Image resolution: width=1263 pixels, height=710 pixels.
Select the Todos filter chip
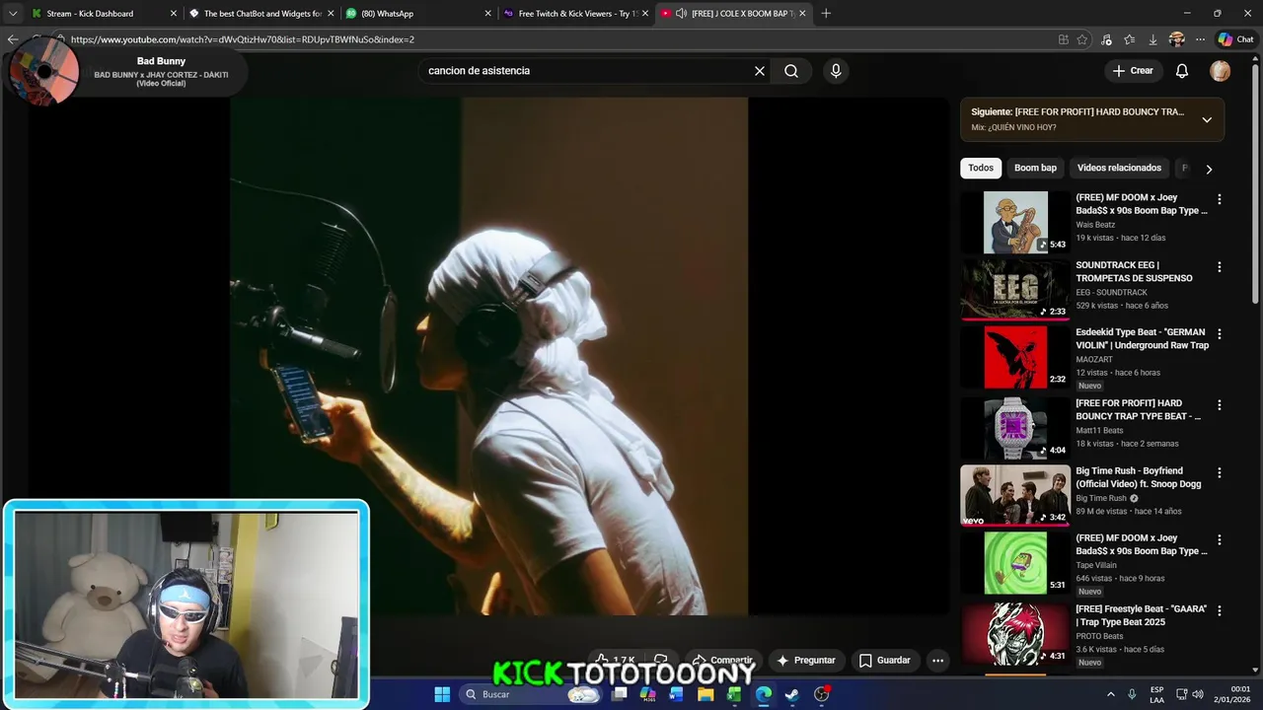[981, 168]
